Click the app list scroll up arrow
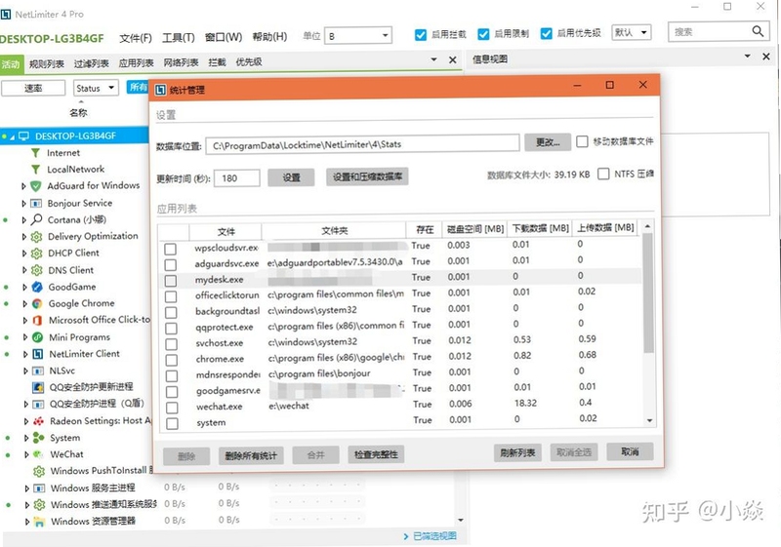The width and height of the screenshot is (781, 547). (x=647, y=226)
